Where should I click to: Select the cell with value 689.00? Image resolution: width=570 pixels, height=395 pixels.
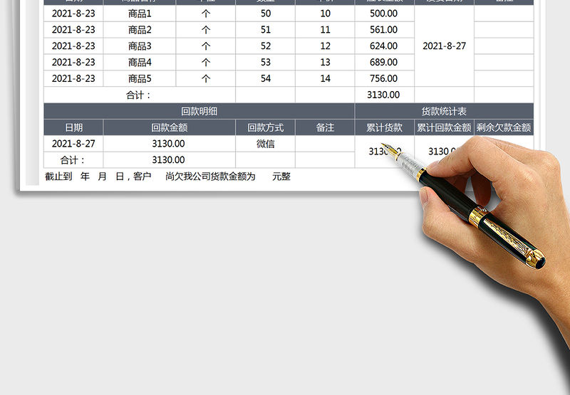pos(384,63)
